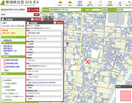Click 初期値 reset button
This screenshot has height=103, width=132.
tap(104, 10)
